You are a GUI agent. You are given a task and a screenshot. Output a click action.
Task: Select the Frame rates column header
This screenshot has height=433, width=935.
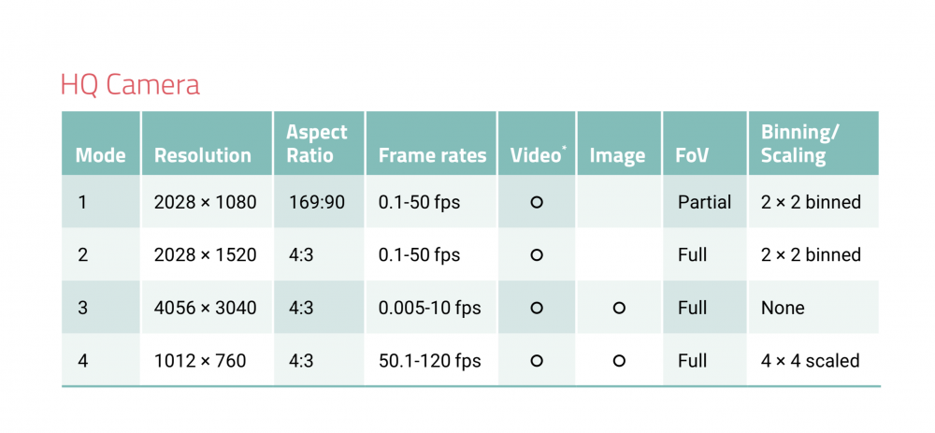pos(432,155)
